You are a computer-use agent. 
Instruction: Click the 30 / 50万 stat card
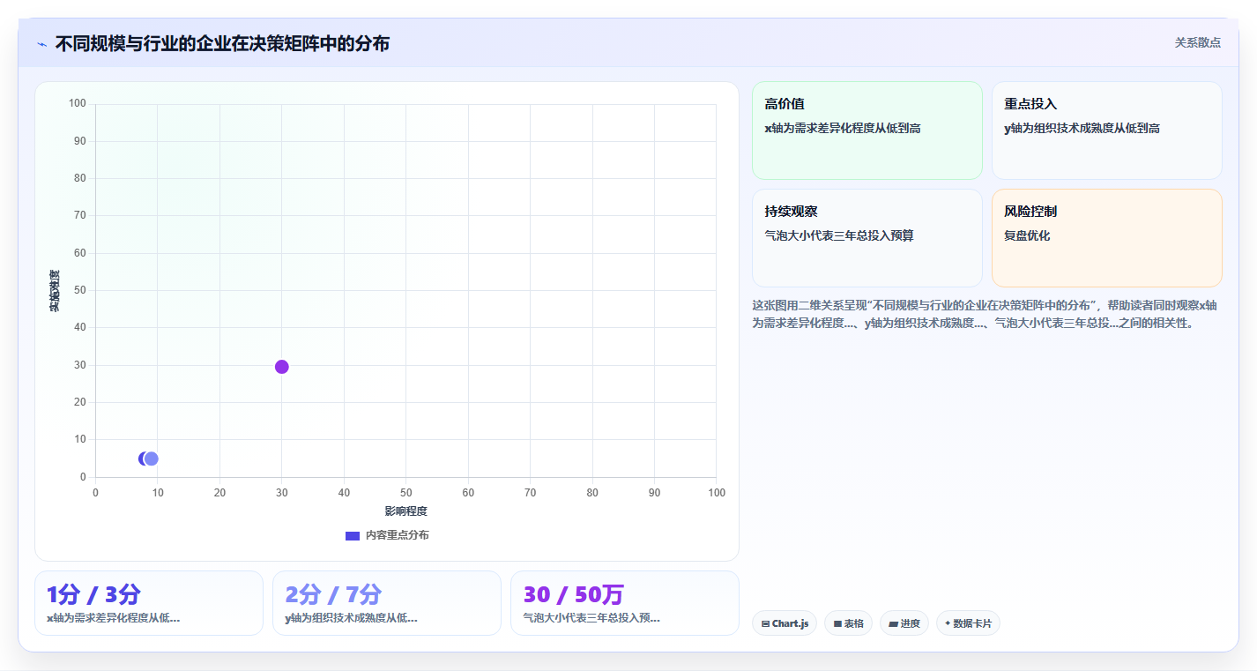click(625, 603)
